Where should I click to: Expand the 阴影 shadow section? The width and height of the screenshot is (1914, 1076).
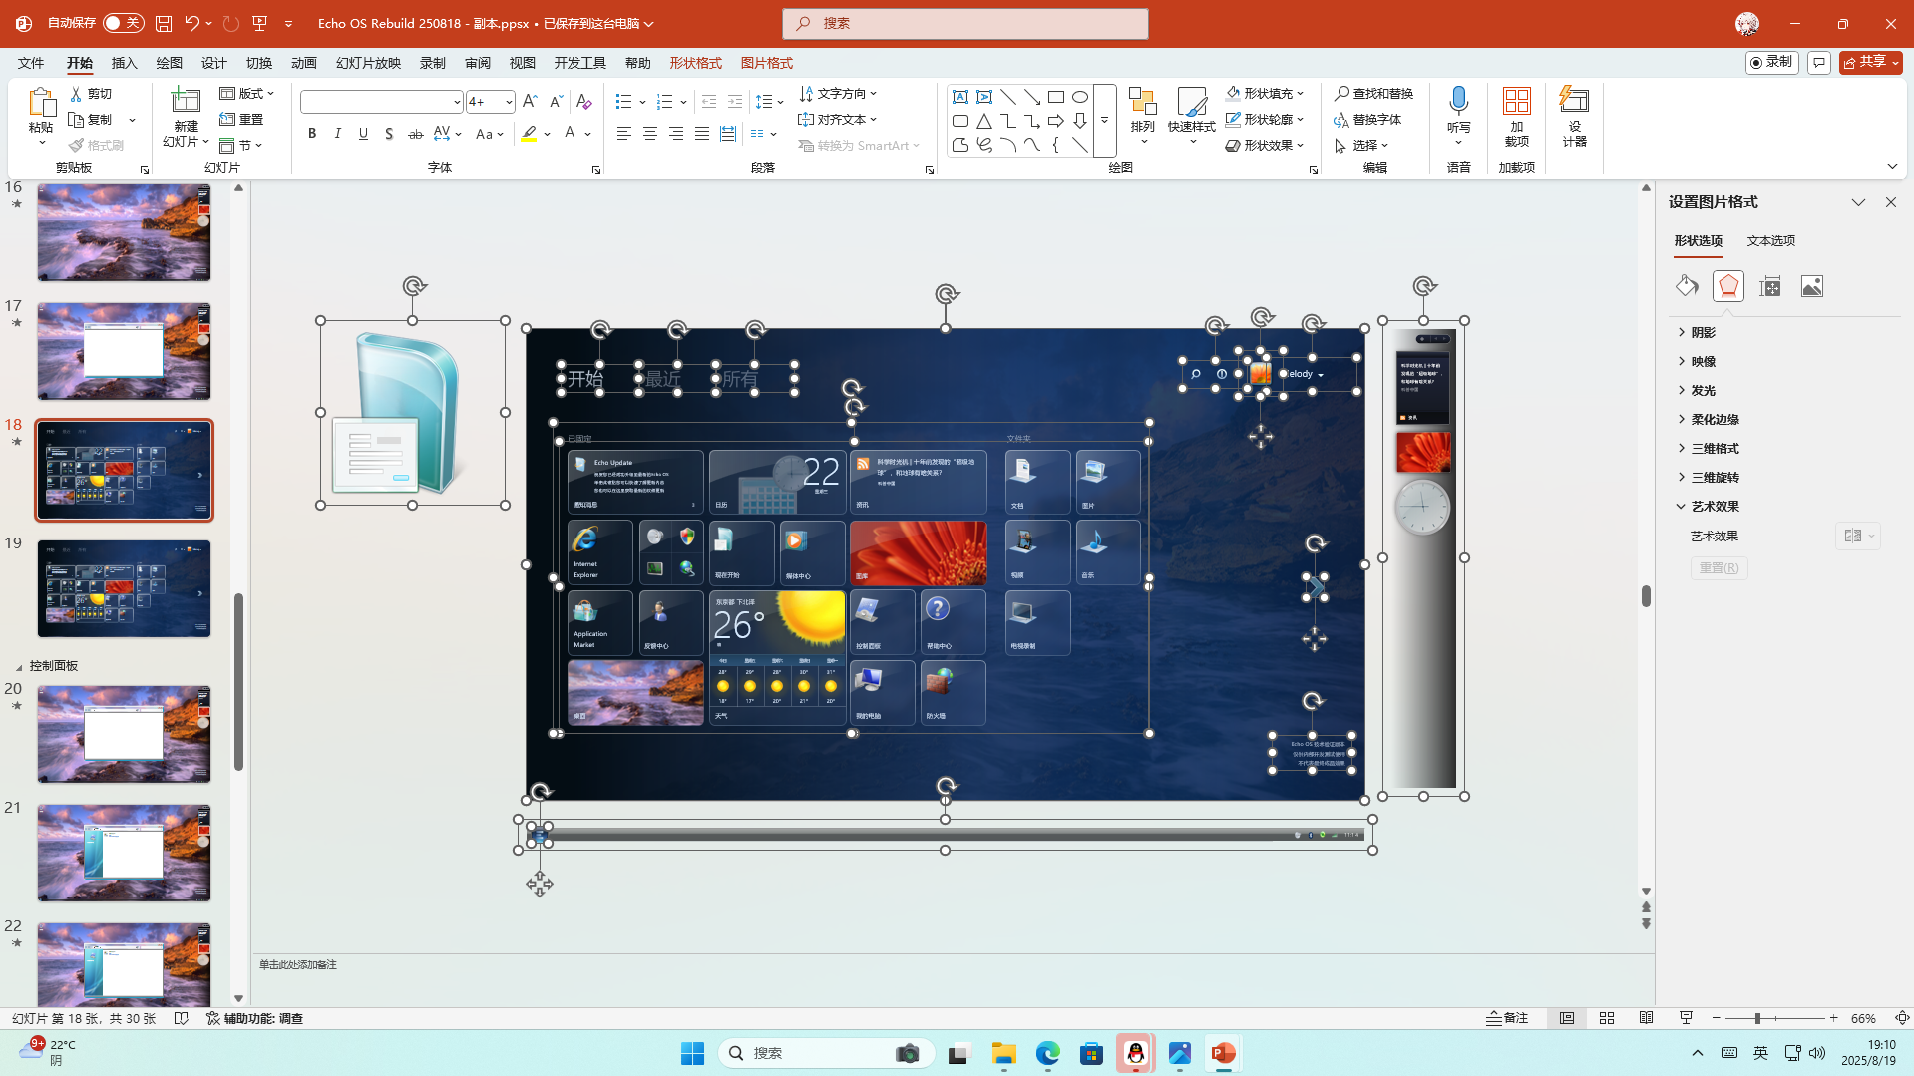[1703, 333]
